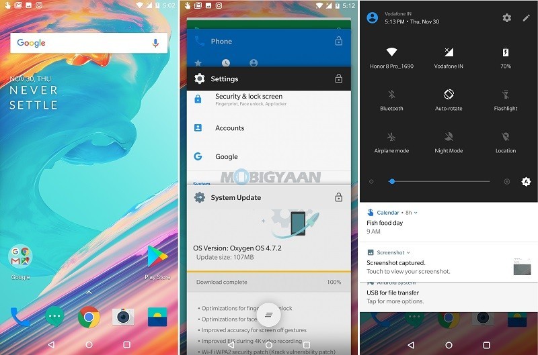Viewport: 538px width, 355px height.
Task: Tap the Back button on the home screen
Action: click(51, 345)
